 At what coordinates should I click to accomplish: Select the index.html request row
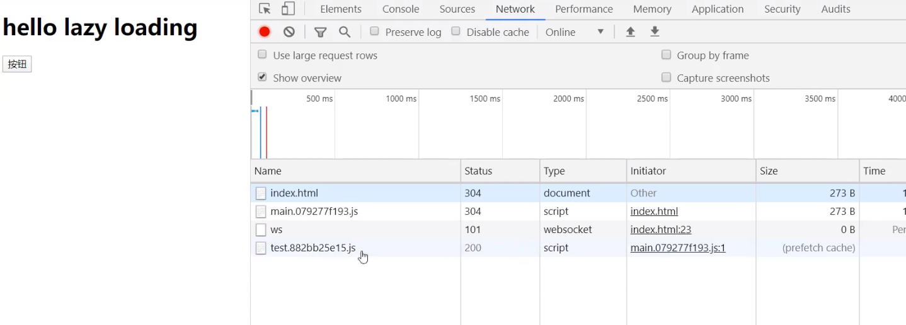[578, 193]
